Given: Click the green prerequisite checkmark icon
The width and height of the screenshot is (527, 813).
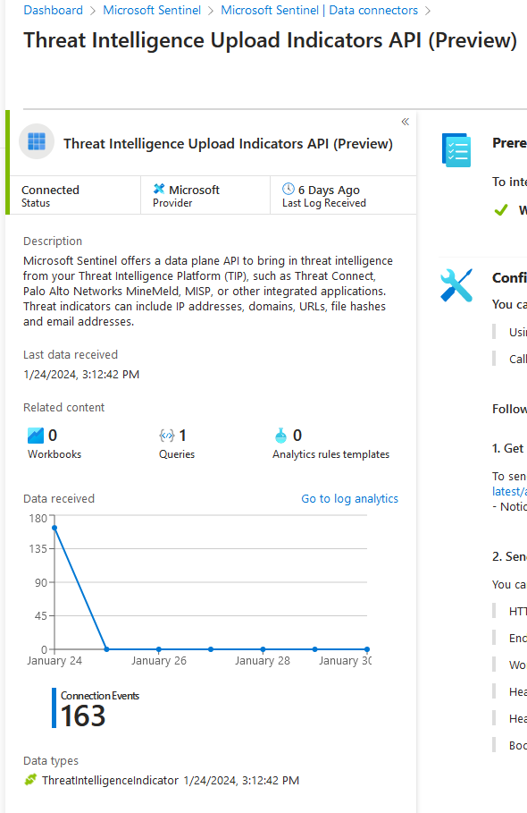Looking at the screenshot, I should point(501,210).
